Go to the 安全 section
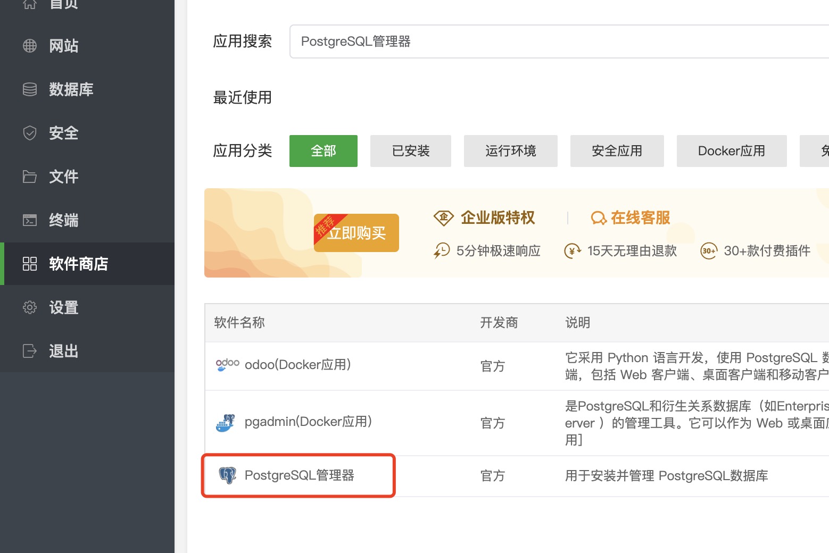This screenshot has height=553, width=829. pyautogui.click(x=87, y=133)
